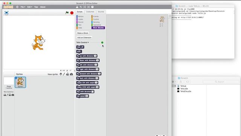Select the Shrink sprite tool in the toolbar
241x136 pixels.
click(x=88, y=7)
